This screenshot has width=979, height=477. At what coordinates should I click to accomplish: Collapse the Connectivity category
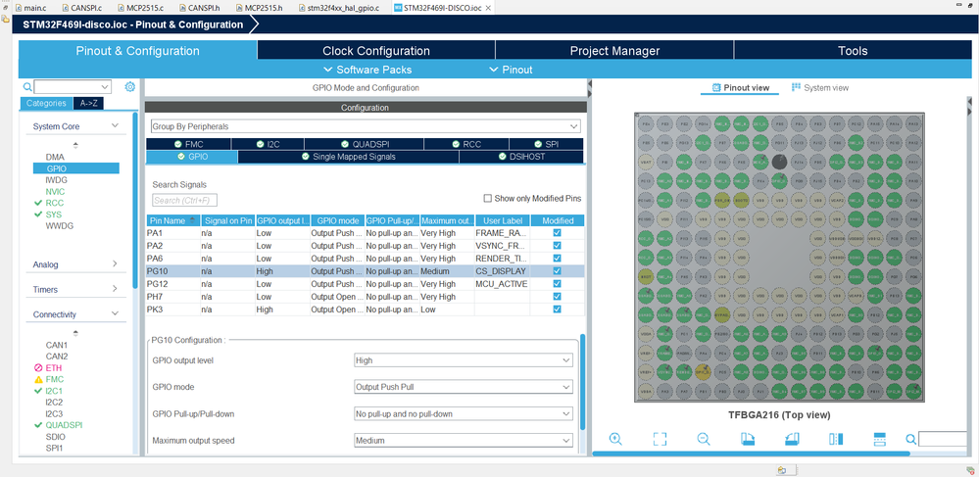click(x=115, y=314)
